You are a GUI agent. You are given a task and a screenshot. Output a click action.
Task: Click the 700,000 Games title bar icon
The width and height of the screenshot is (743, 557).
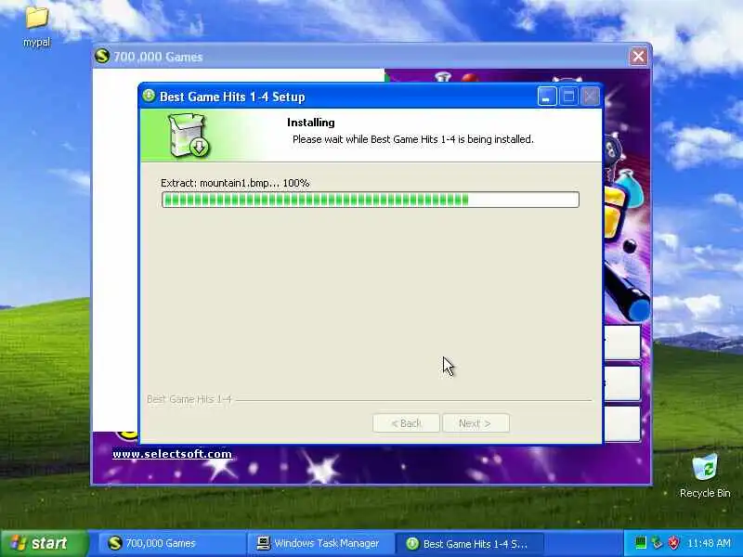(102, 57)
